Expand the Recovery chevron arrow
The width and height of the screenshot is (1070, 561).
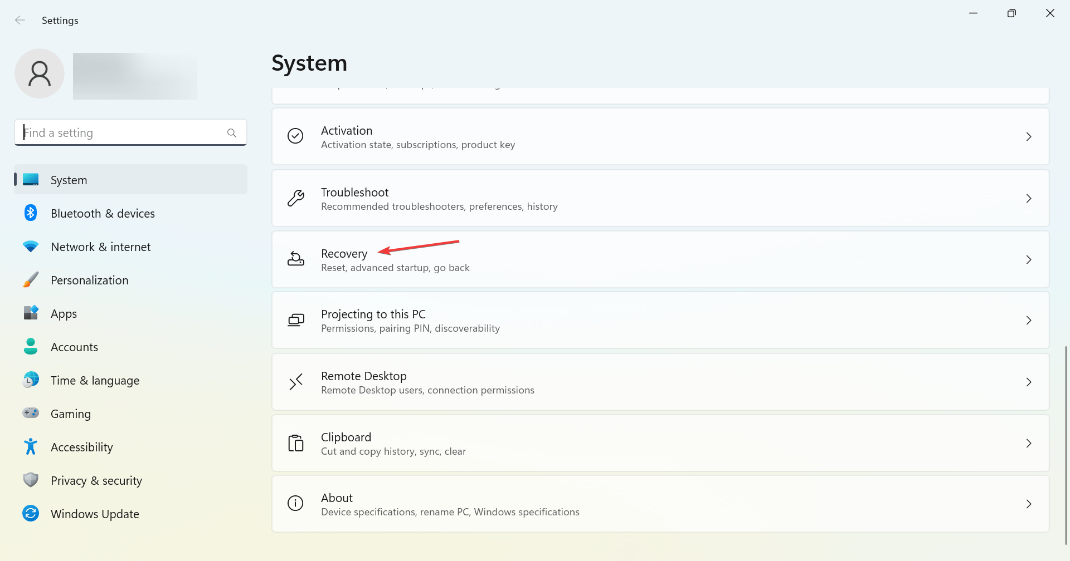tap(1029, 259)
